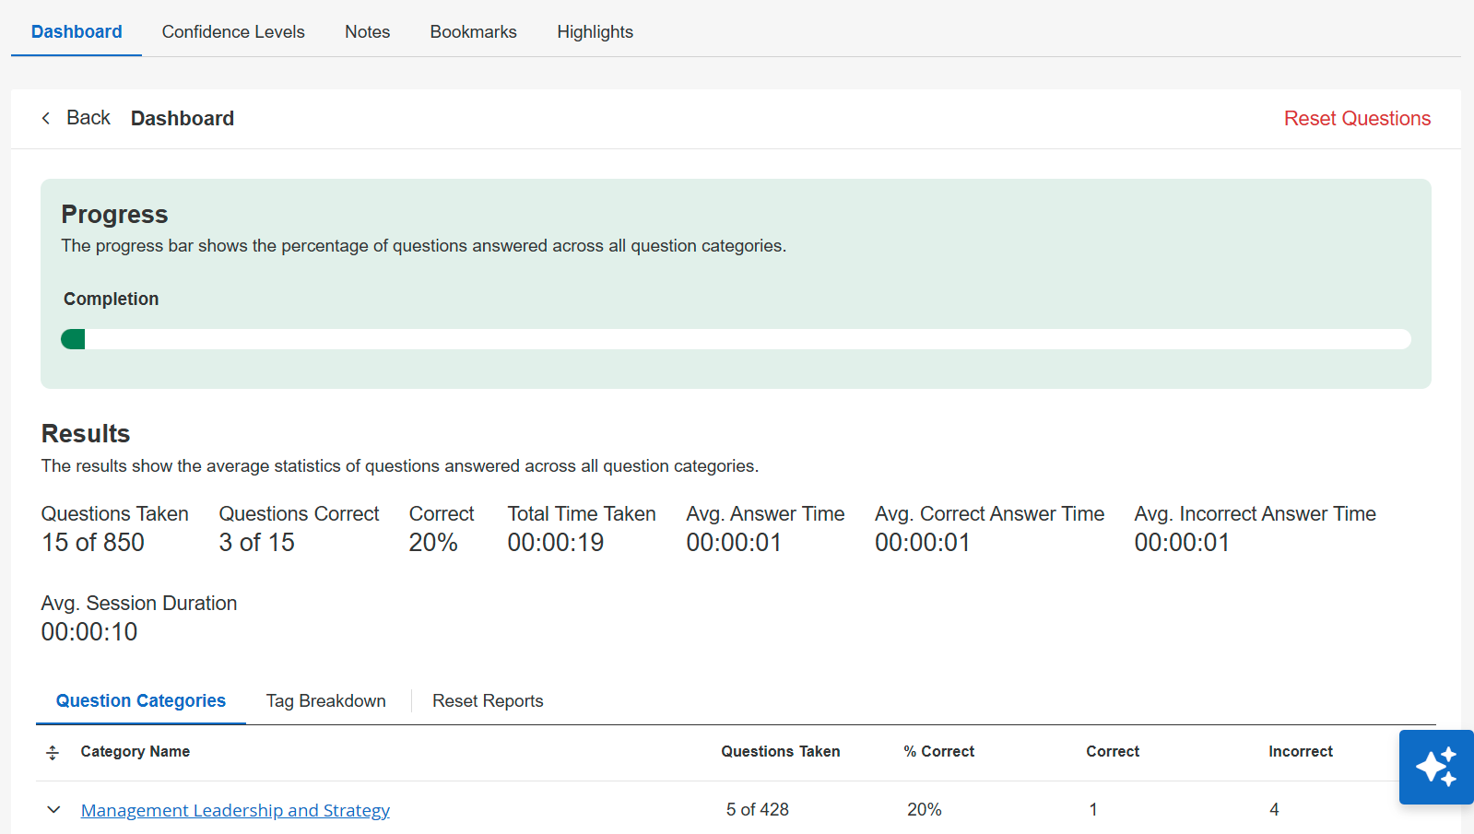Sort by Category Name column header

click(136, 752)
